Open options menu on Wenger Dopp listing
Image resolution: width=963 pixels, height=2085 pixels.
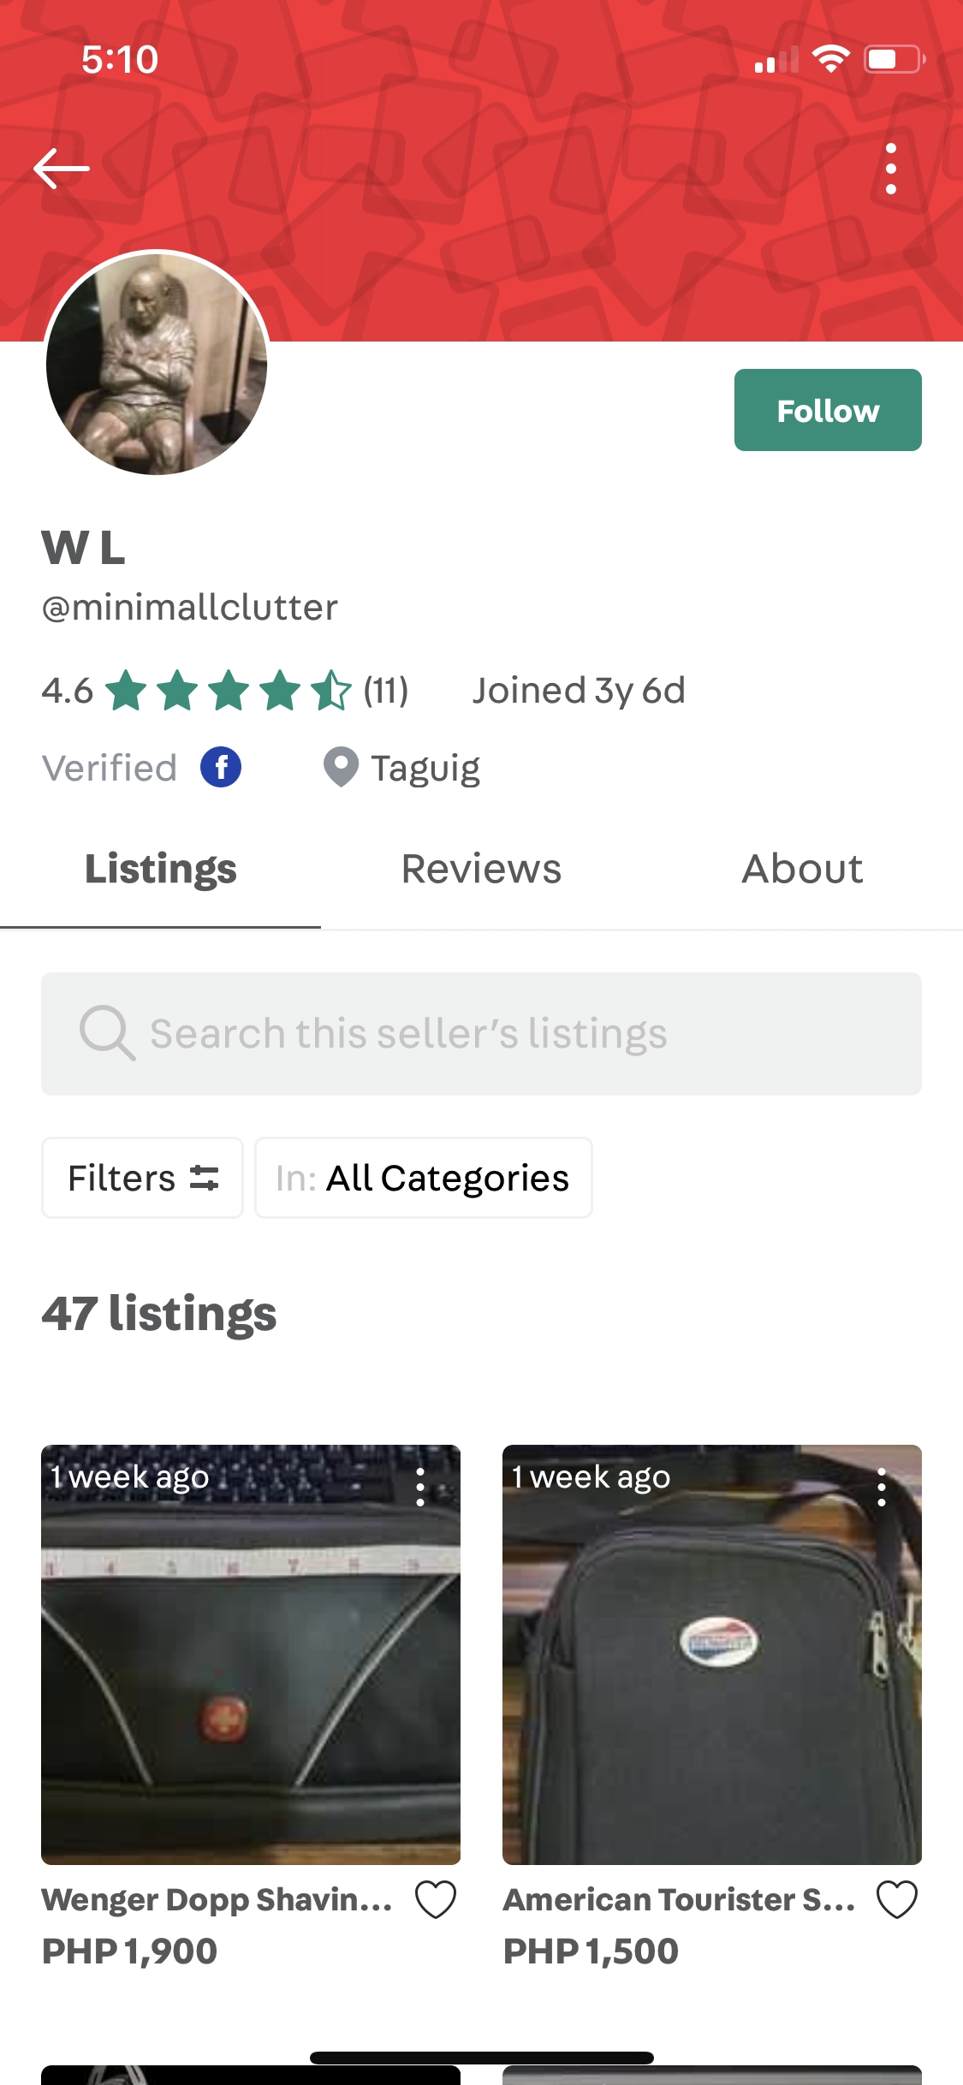[419, 1488]
